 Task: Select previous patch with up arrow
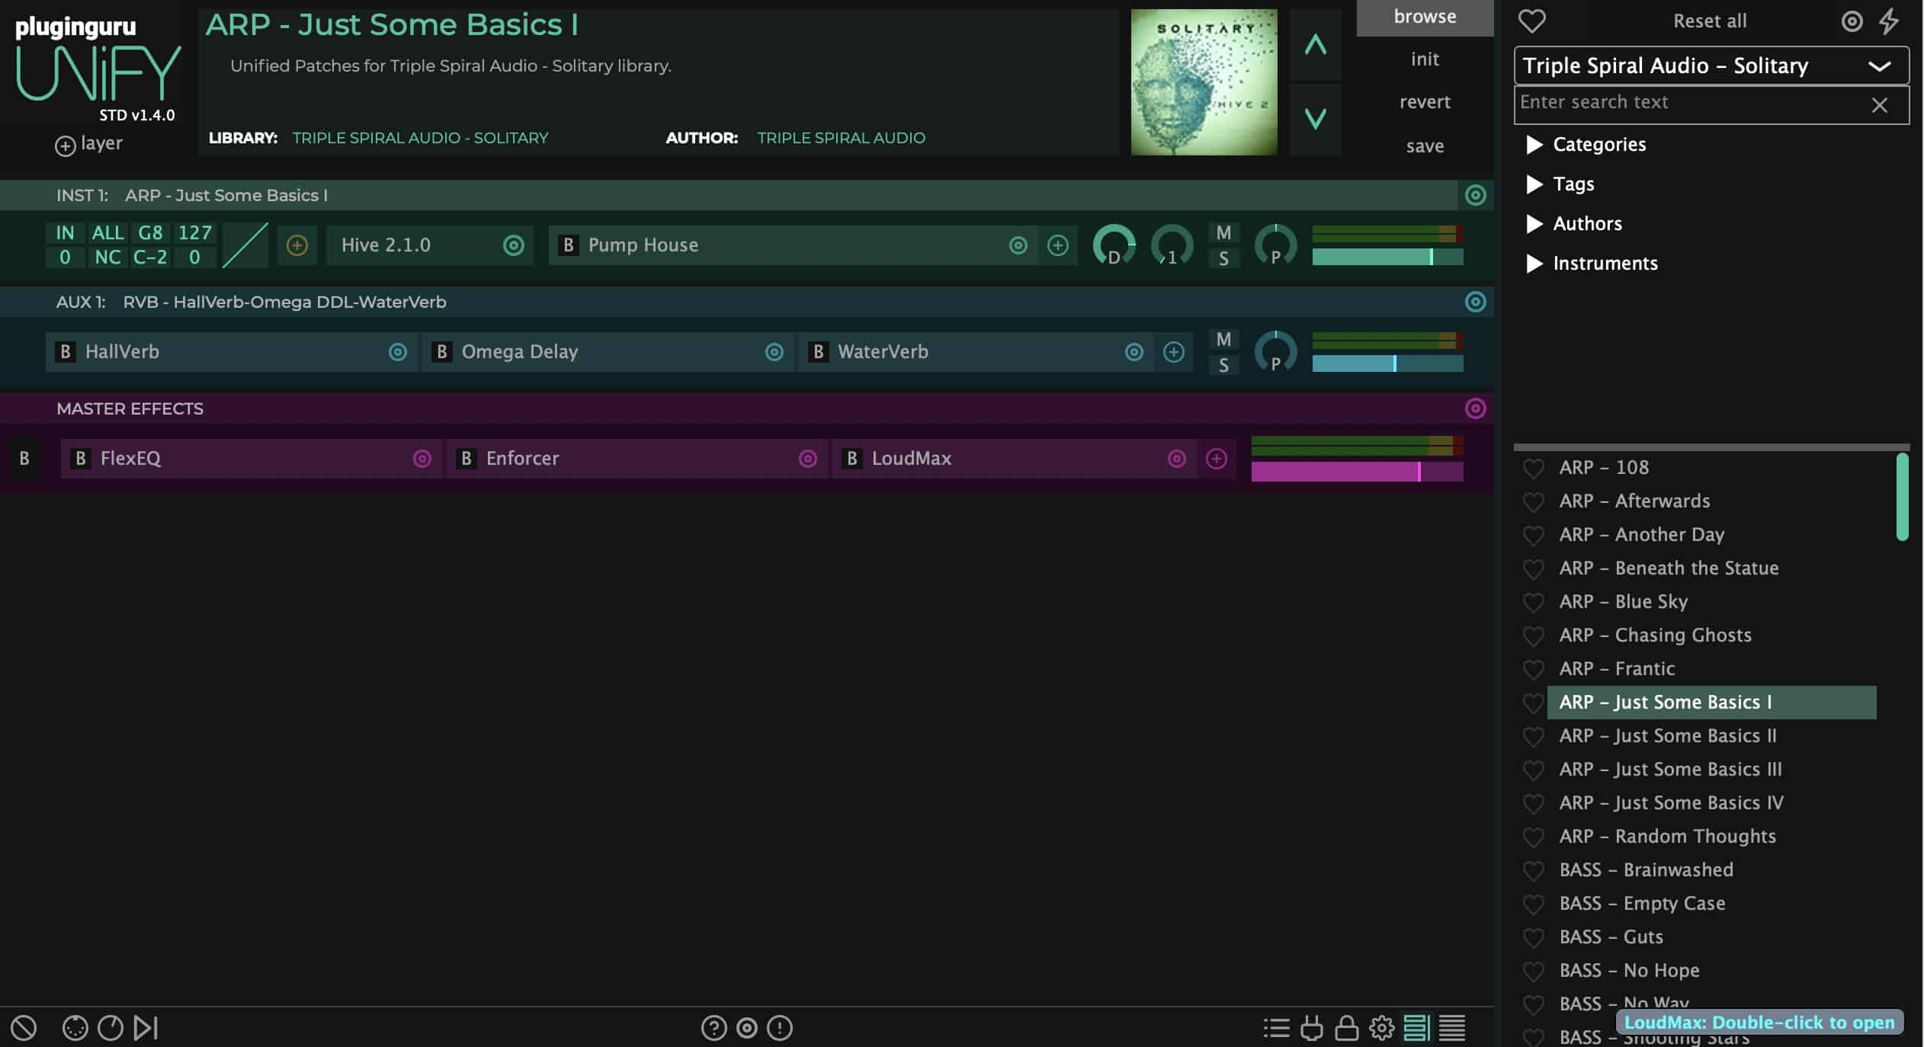1315,45
